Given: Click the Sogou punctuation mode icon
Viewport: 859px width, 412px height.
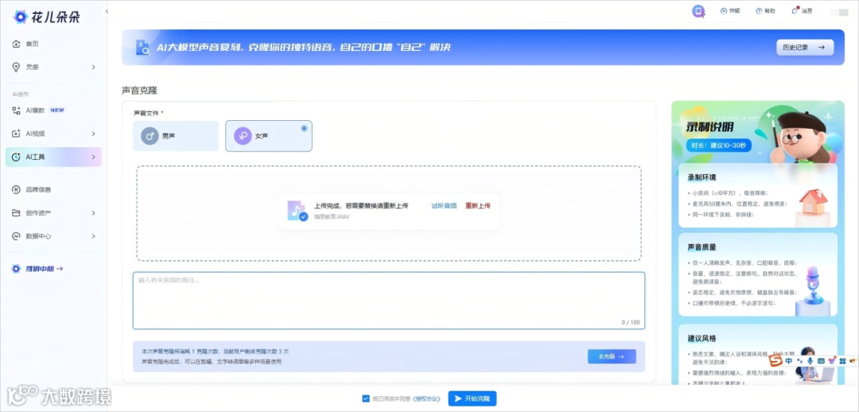Looking at the screenshot, I should [x=799, y=361].
